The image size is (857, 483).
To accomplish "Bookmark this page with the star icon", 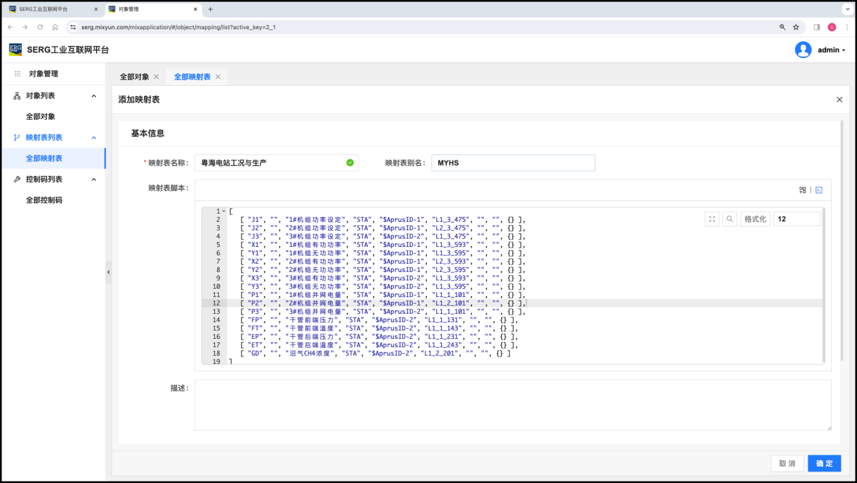I will 796,27.
